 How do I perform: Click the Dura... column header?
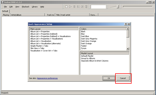point(94,15)
